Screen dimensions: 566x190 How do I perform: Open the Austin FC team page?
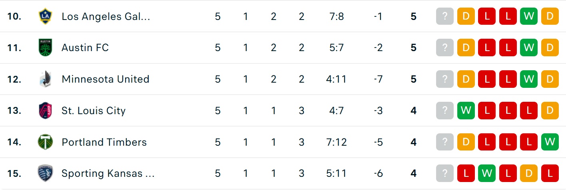coord(85,47)
